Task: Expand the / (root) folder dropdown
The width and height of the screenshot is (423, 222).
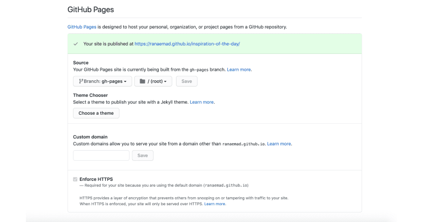Action: [x=153, y=81]
